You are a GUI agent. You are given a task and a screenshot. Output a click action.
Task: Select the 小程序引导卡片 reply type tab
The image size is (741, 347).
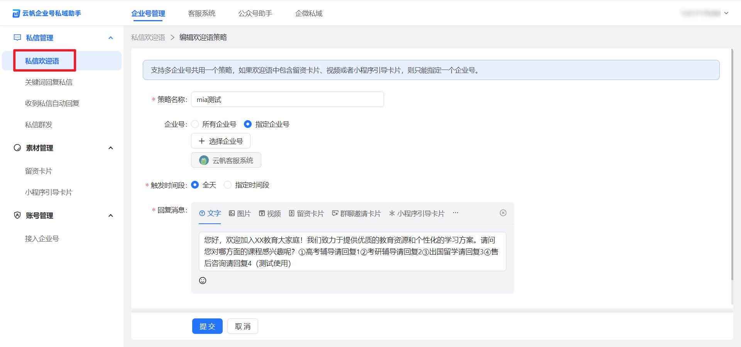tap(417, 213)
